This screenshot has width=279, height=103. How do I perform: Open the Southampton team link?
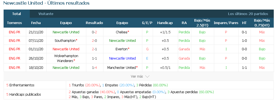[65, 40]
